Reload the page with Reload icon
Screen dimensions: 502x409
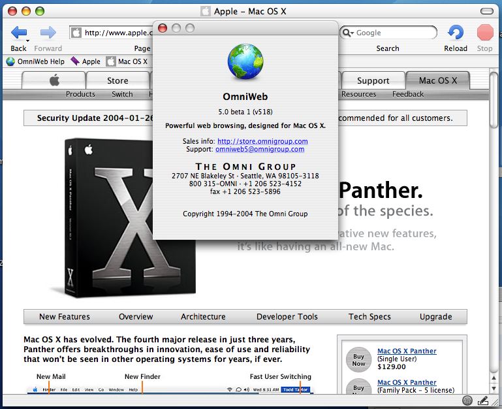tap(456, 33)
